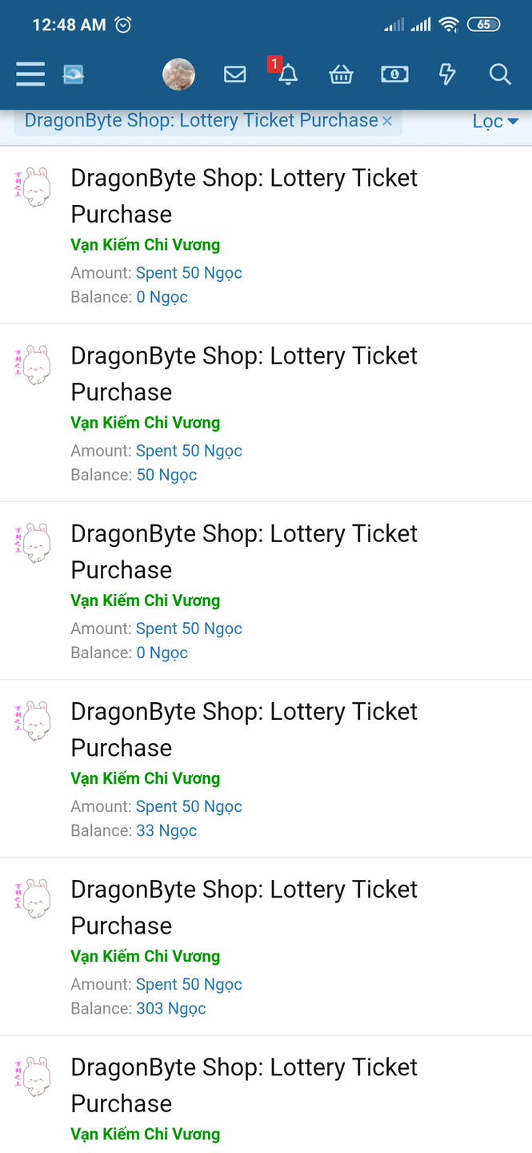The height and width of the screenshot is (1153, 532).
Task: Open the user profile avatar menu
Action: pos(178,74)
